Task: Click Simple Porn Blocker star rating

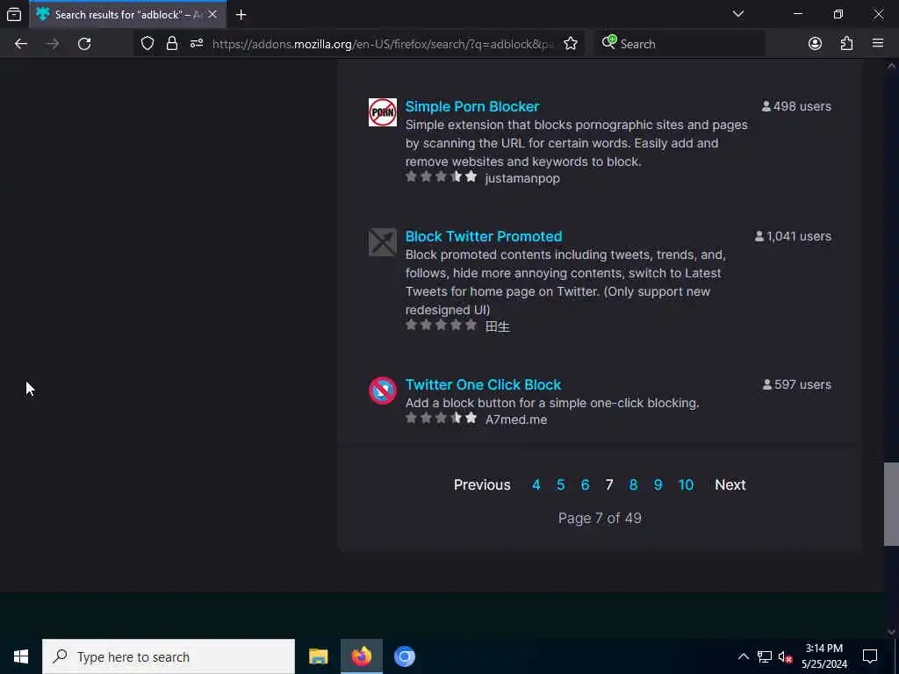Action: point(441,176)
